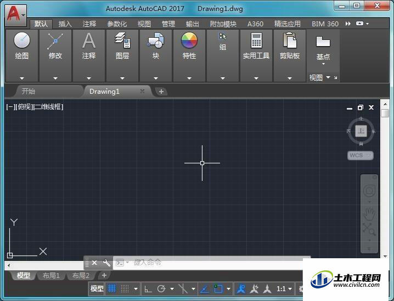394x301 pixels.
Task: Select the 默认 ribbon tab
Action: click(x=41, y=24)
